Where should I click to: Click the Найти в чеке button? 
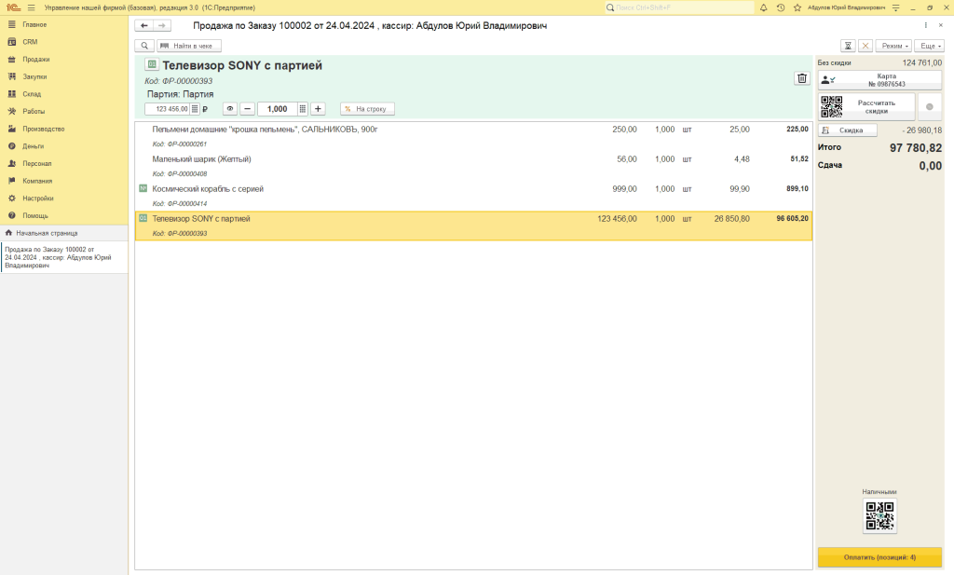point(189,46)
